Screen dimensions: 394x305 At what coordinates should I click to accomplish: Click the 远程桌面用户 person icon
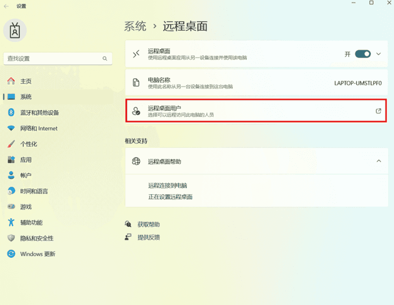136,111
